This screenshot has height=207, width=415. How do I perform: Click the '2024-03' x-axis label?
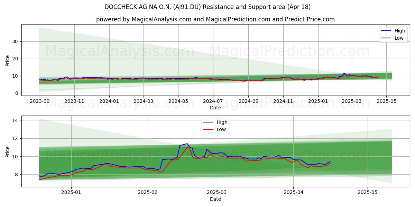(x=143, y=101)
